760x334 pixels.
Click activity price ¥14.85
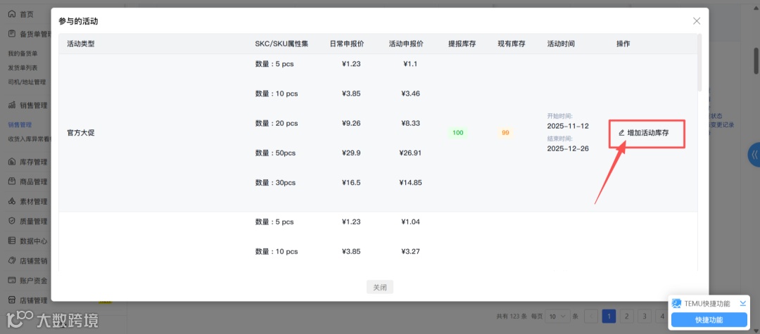click(410, 183)
